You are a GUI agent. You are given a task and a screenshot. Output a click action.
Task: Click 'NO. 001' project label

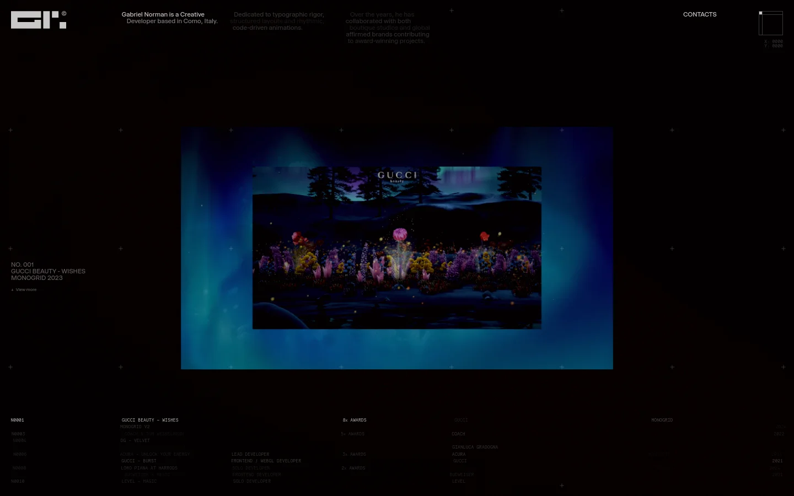point(23,265)
